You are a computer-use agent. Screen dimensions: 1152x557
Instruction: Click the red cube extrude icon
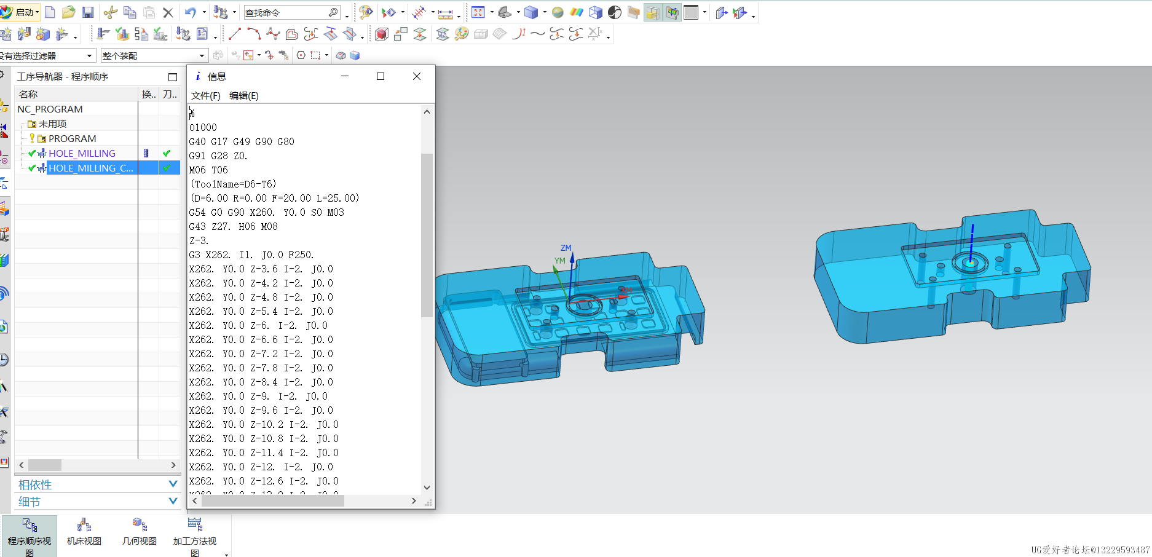coord(382,34)
